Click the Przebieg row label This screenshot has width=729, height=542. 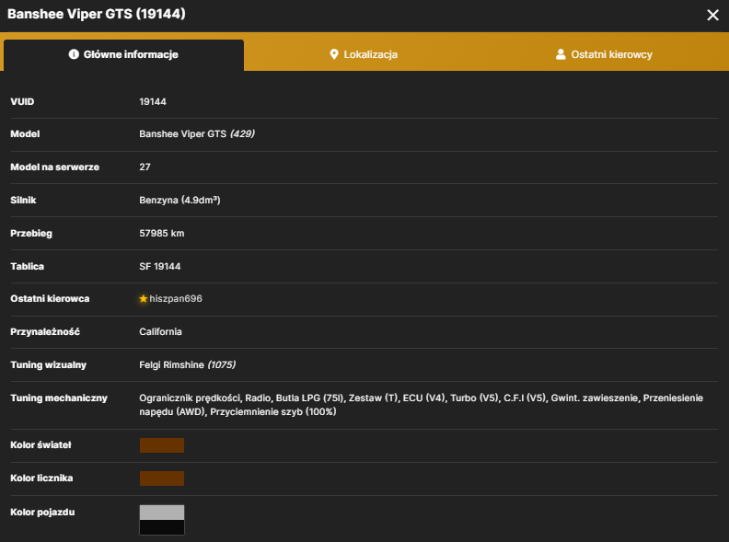click(x=31, y=234)
